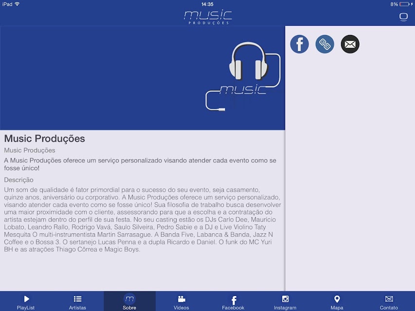415x311 pixels.
Task: Switch to the Artistas tab
Action: 77,301
